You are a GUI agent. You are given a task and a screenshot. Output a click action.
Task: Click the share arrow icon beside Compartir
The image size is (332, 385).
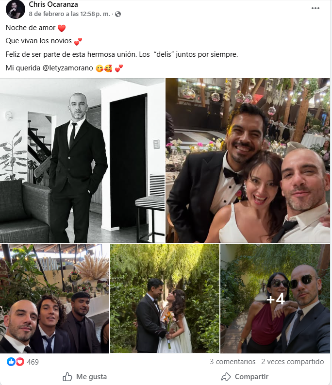226,377
